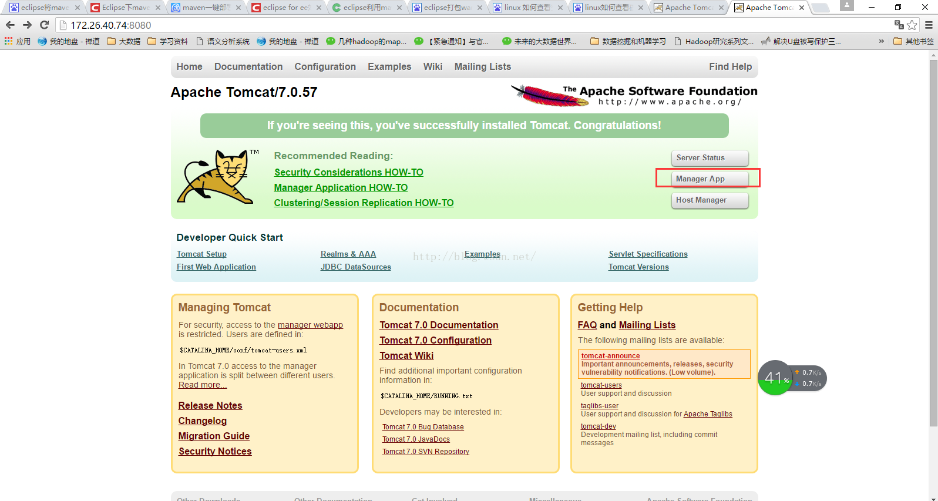938x501 pixels.
Task: Click the Tomcat cat logo image
Action: (x=218, y=177)
